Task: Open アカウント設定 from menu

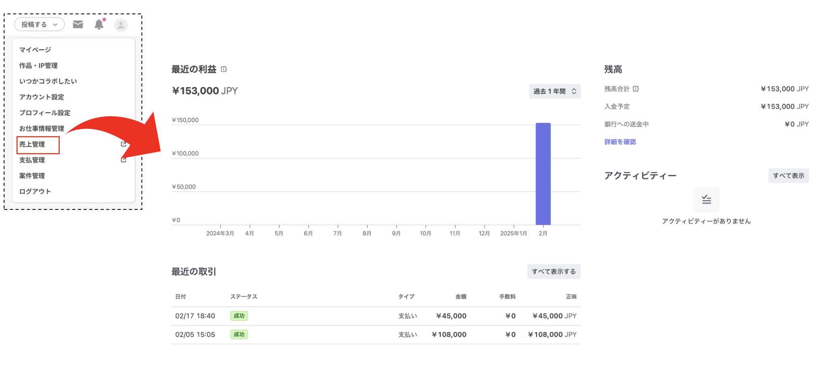Action: tap(42, 97)
